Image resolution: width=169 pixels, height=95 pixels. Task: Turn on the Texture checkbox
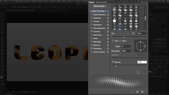tap(92, 21)
